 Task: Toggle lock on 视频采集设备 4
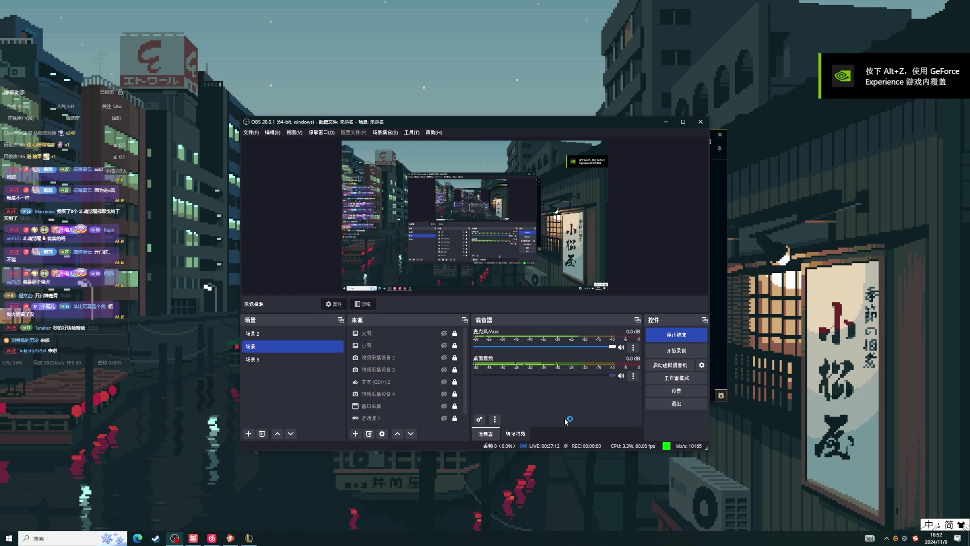454,394
